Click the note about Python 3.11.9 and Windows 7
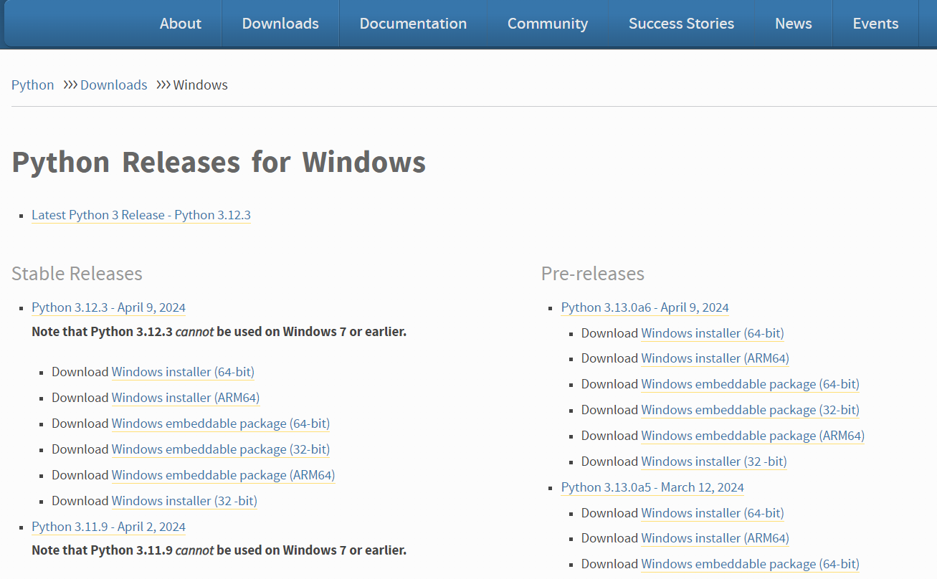The image size is (937, 579). pyautogui.click(x=219, y=550)
